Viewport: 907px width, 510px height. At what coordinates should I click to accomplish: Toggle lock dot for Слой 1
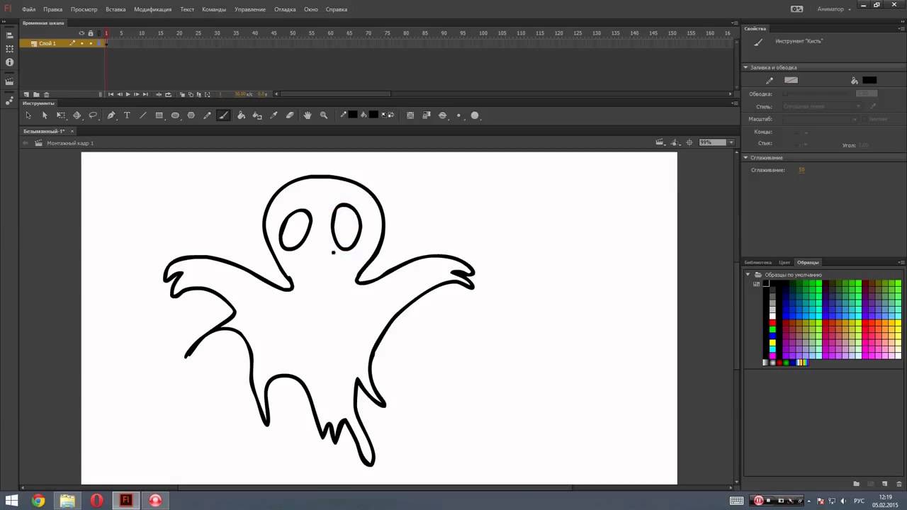click(91, 43)
